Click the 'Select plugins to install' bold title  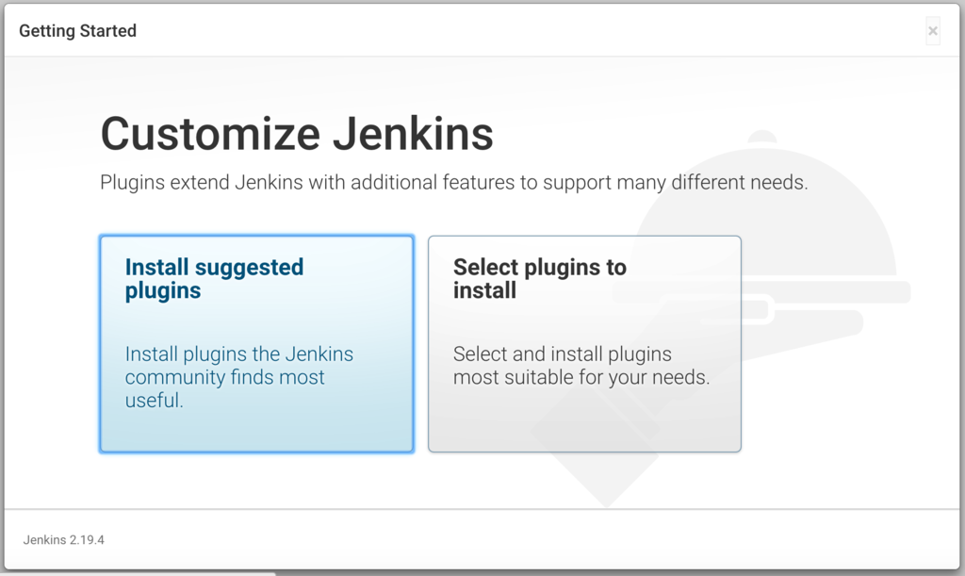540,279
